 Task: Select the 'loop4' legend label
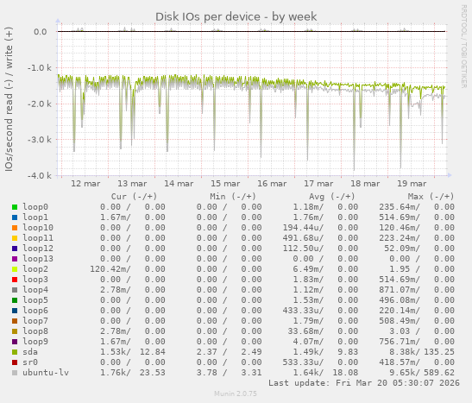click(x=35, y=290)
